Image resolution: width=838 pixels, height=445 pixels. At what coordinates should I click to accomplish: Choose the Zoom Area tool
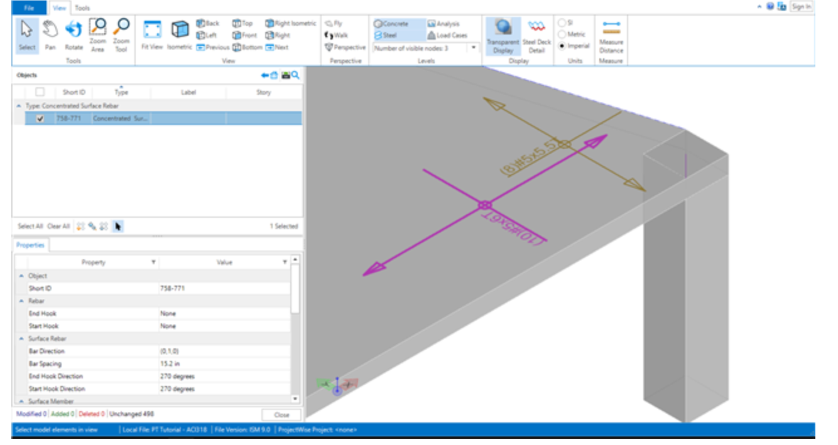(x=97, y=33)
